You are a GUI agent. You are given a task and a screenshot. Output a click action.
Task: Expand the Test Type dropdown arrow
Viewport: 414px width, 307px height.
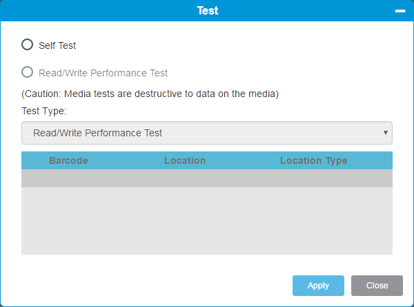[386, 132]
